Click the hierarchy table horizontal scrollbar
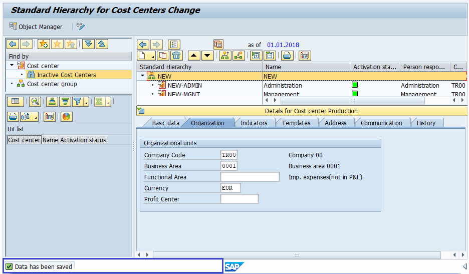The image size is (469, 274). [x=352, y=100]
